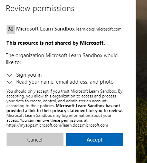Click the Microsoft Learn Sandbox "M" logo
The image size is (147, 163).
click(x=11, y=29)
